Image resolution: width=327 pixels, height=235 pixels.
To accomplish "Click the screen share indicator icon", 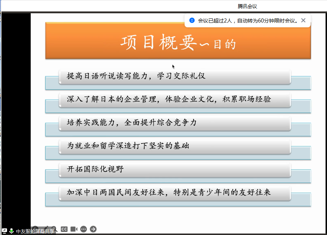I will click(4, 231).
